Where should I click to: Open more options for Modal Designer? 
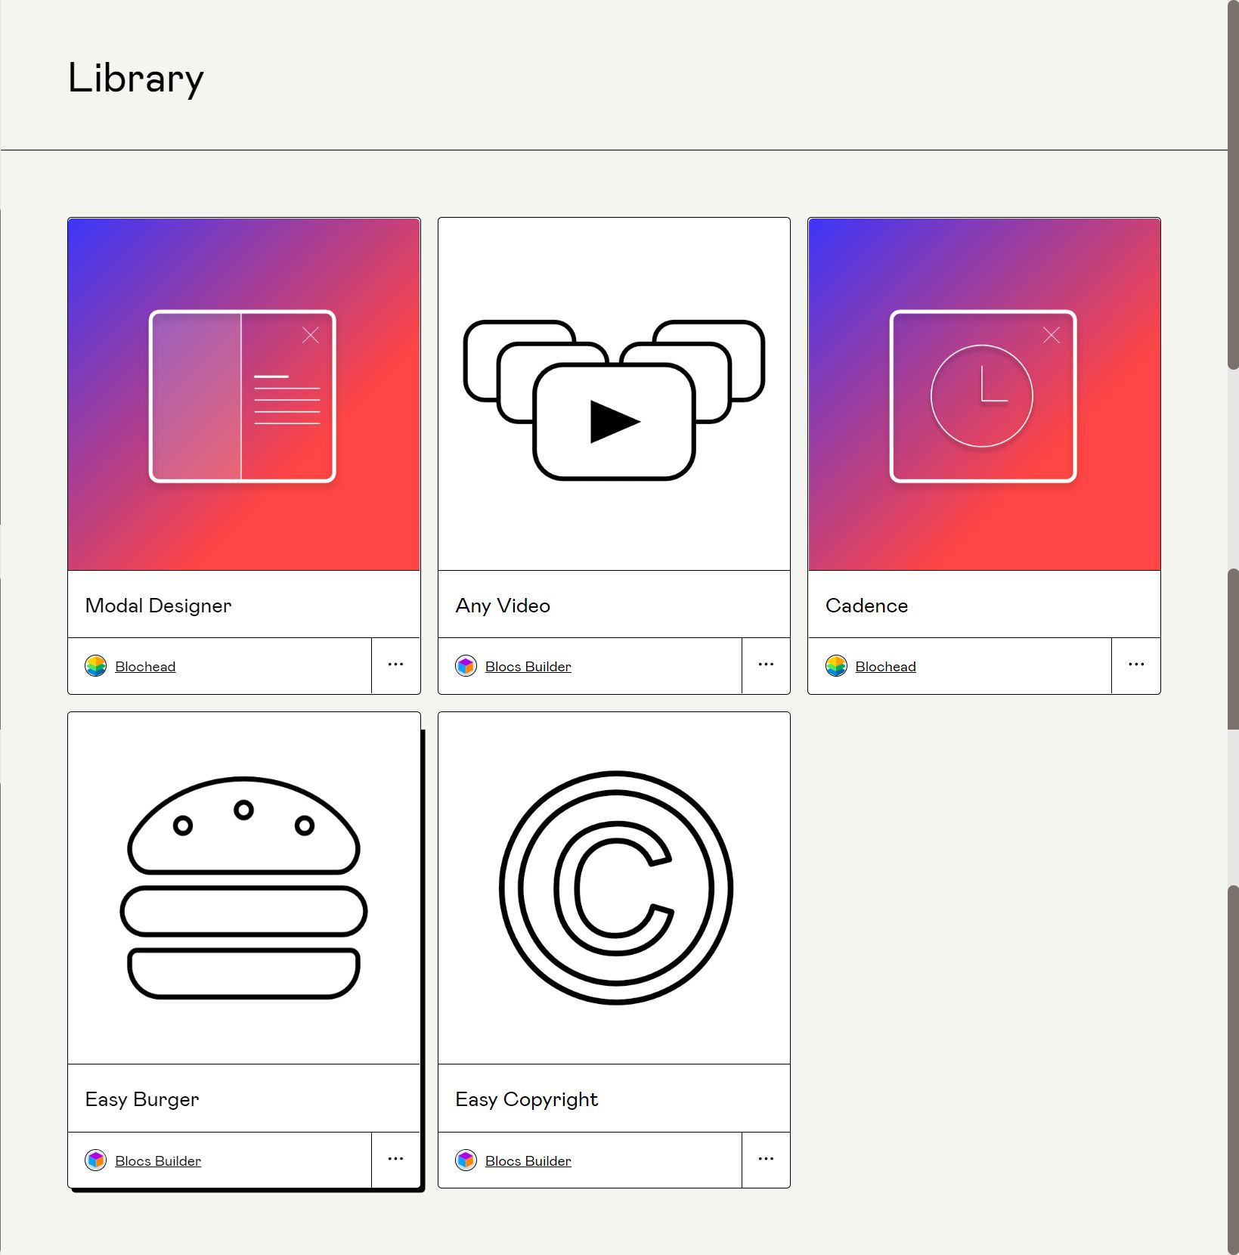395,665
